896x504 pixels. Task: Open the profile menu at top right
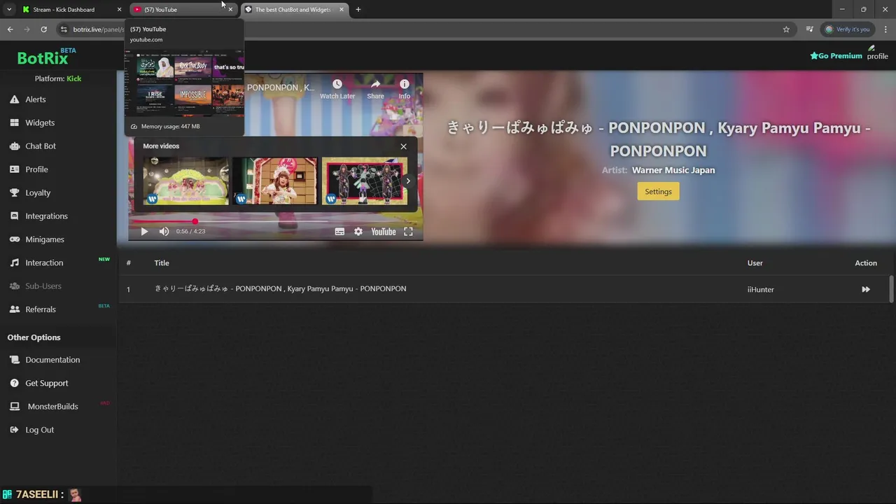point(877,53)
